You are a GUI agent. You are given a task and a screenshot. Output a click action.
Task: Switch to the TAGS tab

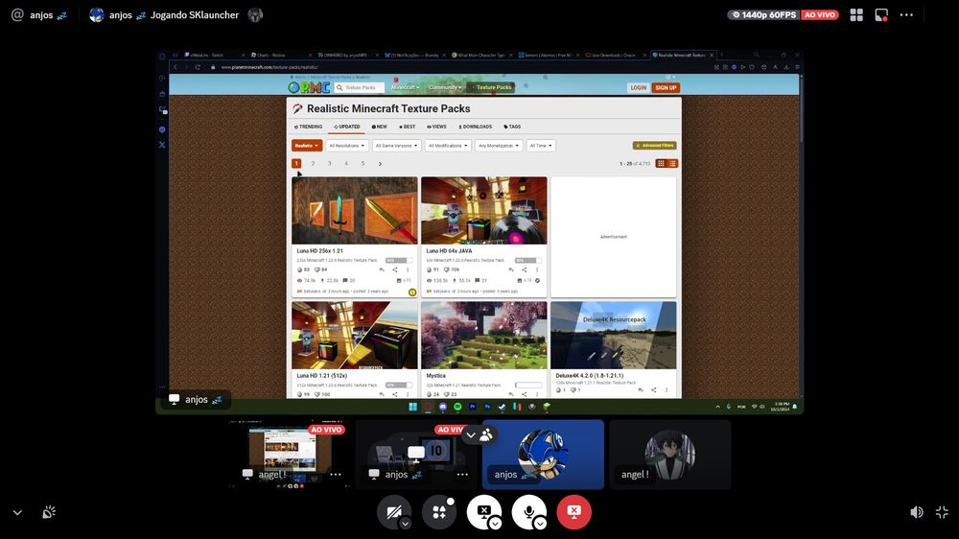tap(512, 127)
